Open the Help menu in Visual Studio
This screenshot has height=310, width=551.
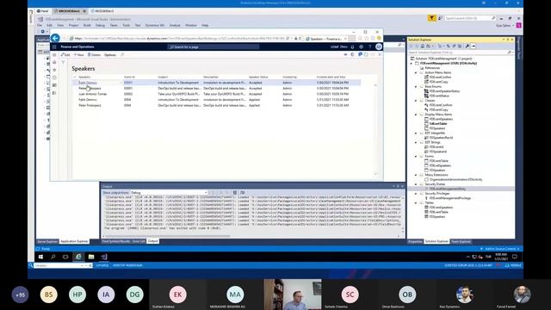click(x=205, y=25)
